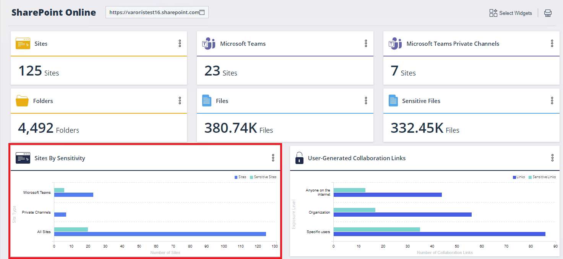Screen dimensions: 563x259
Task: Click the print dashboard icon
Action: (548, 13)
